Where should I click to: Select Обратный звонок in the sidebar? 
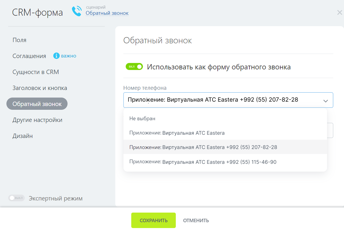click(x=37, y=104)
